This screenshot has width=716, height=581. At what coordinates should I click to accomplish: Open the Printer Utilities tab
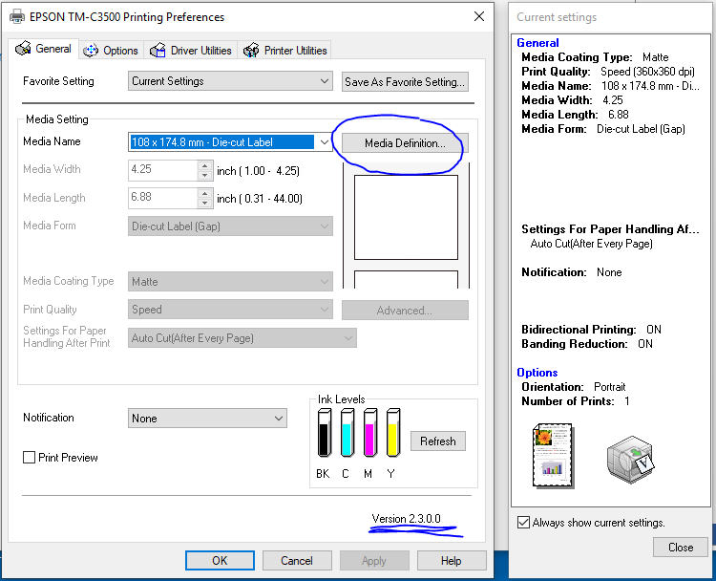point(285,51)
